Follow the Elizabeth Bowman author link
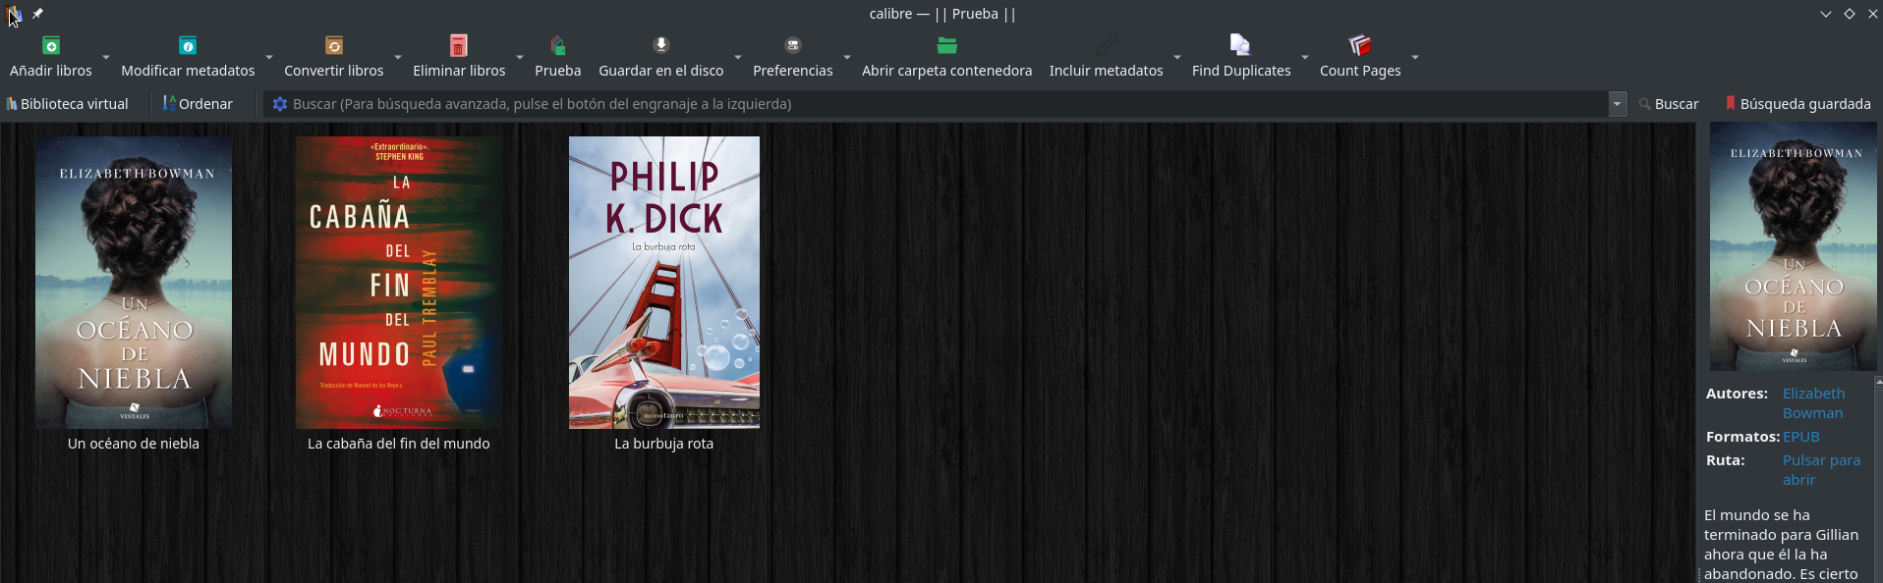Image resolution: width=1883 pixels, height=583 pixels. [1813, 403]
